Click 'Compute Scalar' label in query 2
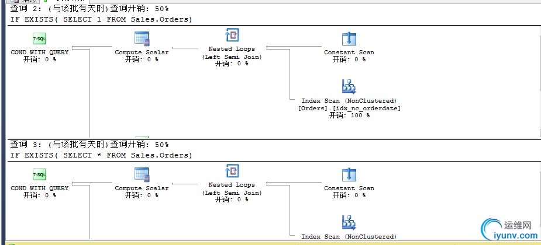 [x=142, y=52]
